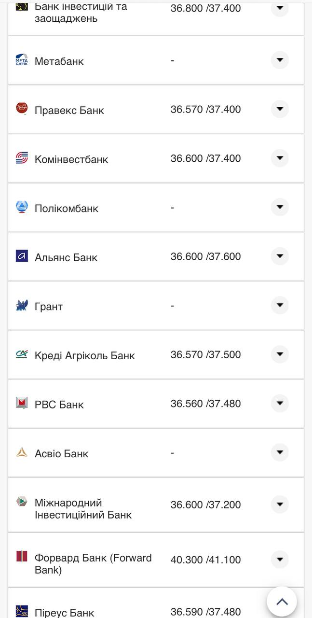
Task: Click the Полікомбанк logo icon
Action: [22, 207]
